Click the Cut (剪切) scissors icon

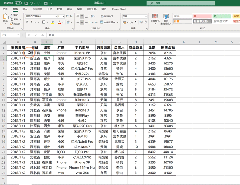tap(12, 15)
